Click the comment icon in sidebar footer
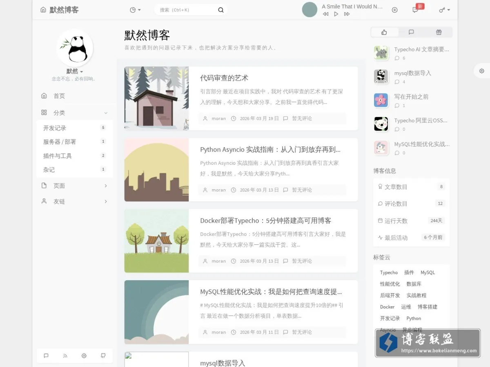Image resolution: width=490 pixels, height=367 pixels. coord(46,356)
